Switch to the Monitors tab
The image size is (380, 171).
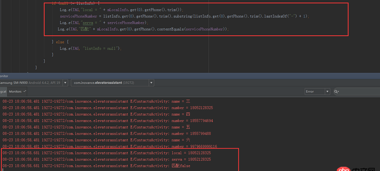(17, 92)
